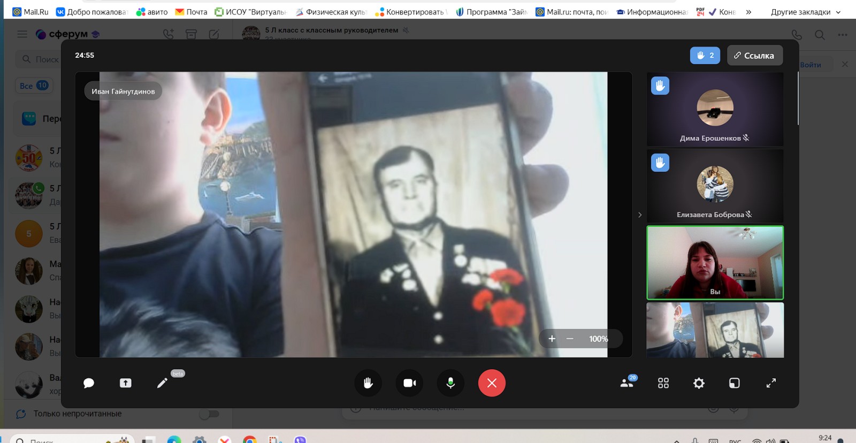Open the call chat icon
This screenshot has height=443, width=856.
[89, 383]
